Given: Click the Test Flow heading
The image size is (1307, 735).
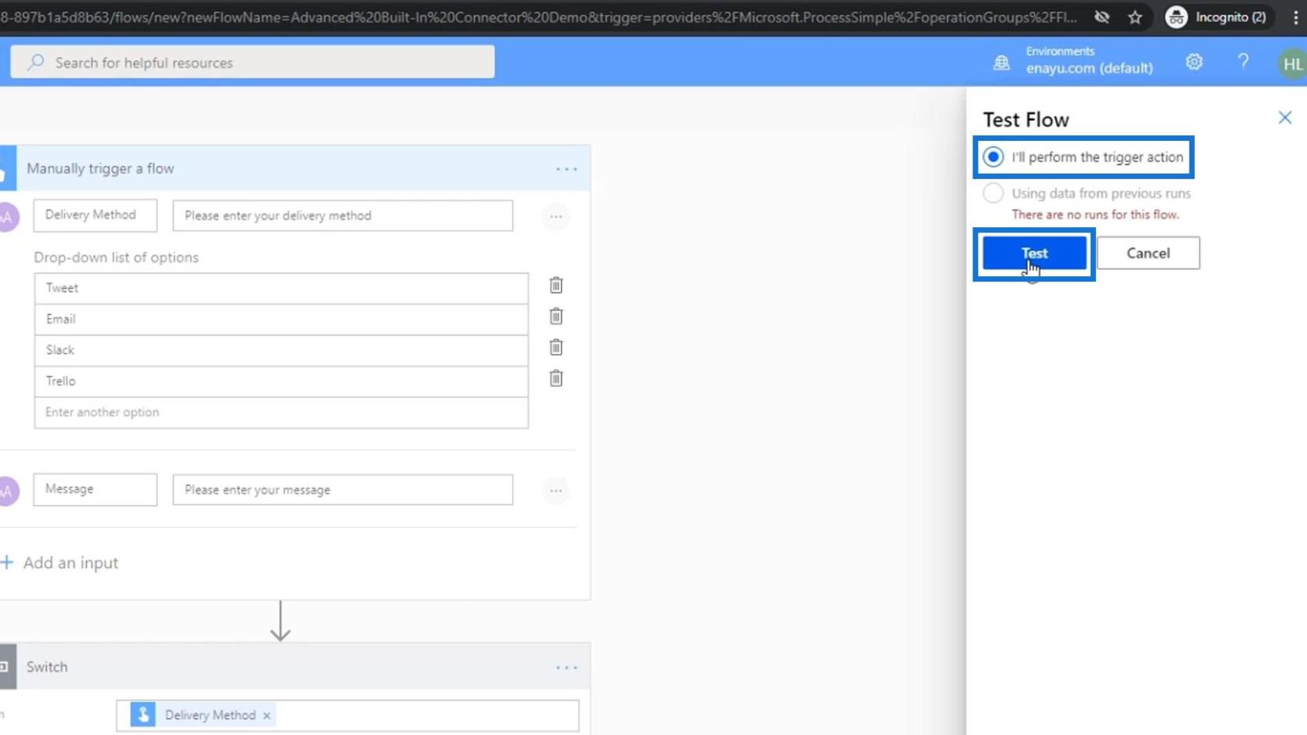Looking at the screenshot, I should pyautogui.click(x=1025, y=120).
